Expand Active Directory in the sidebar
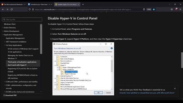The image size is (183, 103). point(3,28)
